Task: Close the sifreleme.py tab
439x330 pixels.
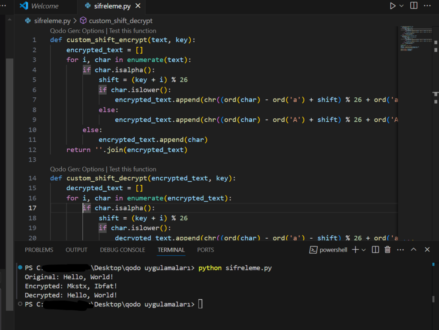Action: coord(138,6)
